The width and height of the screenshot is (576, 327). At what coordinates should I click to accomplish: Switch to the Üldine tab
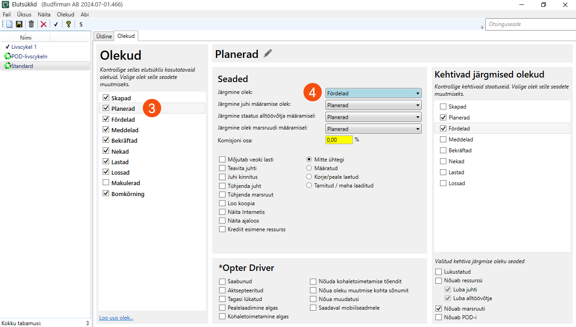tap(104, 36)
